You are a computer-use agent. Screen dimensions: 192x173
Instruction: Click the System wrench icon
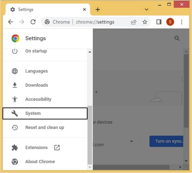[x=15, y=113]
